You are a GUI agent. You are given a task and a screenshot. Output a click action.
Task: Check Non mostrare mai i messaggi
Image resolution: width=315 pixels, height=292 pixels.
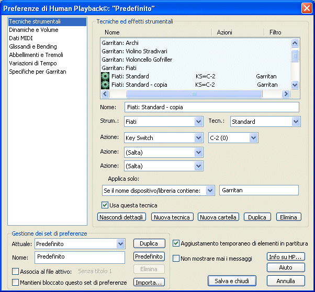tap(176, 259)
